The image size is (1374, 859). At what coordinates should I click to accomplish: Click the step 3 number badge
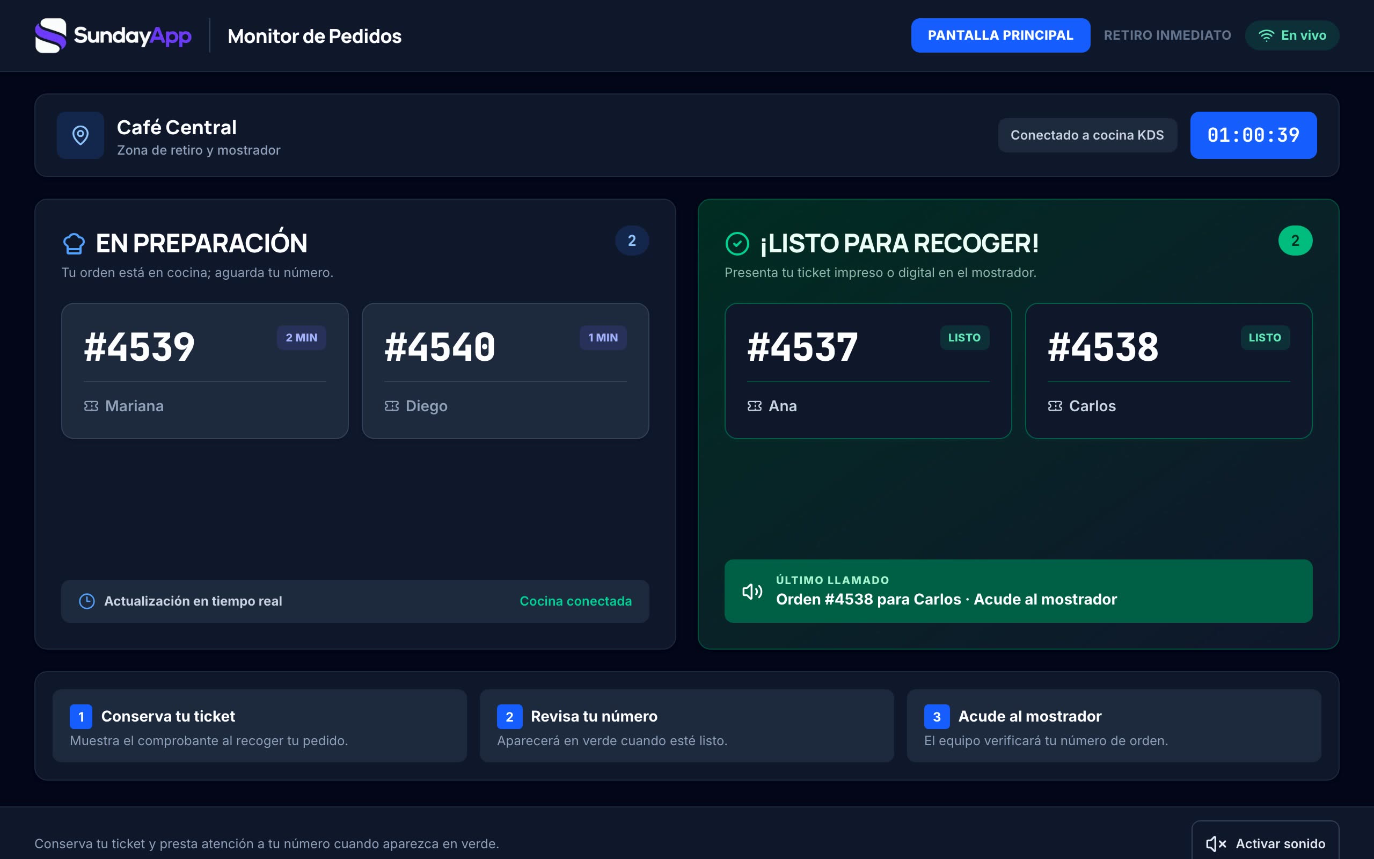point(937,716)
